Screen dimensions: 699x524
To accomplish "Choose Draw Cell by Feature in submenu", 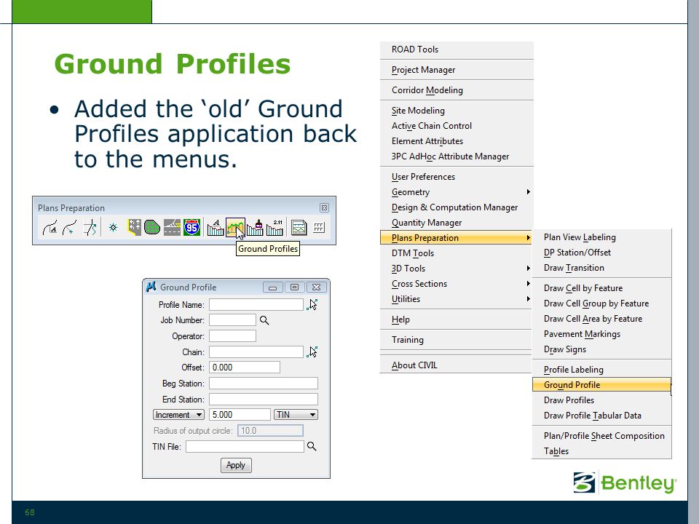I will (602, 288).
